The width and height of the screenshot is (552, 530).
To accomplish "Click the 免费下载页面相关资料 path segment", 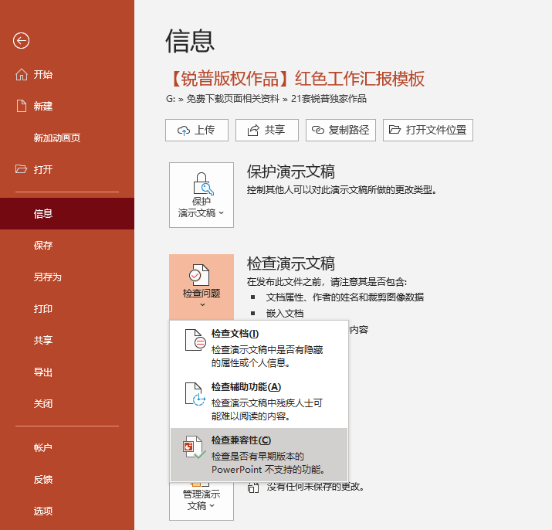I will click(x=232, y=99).
